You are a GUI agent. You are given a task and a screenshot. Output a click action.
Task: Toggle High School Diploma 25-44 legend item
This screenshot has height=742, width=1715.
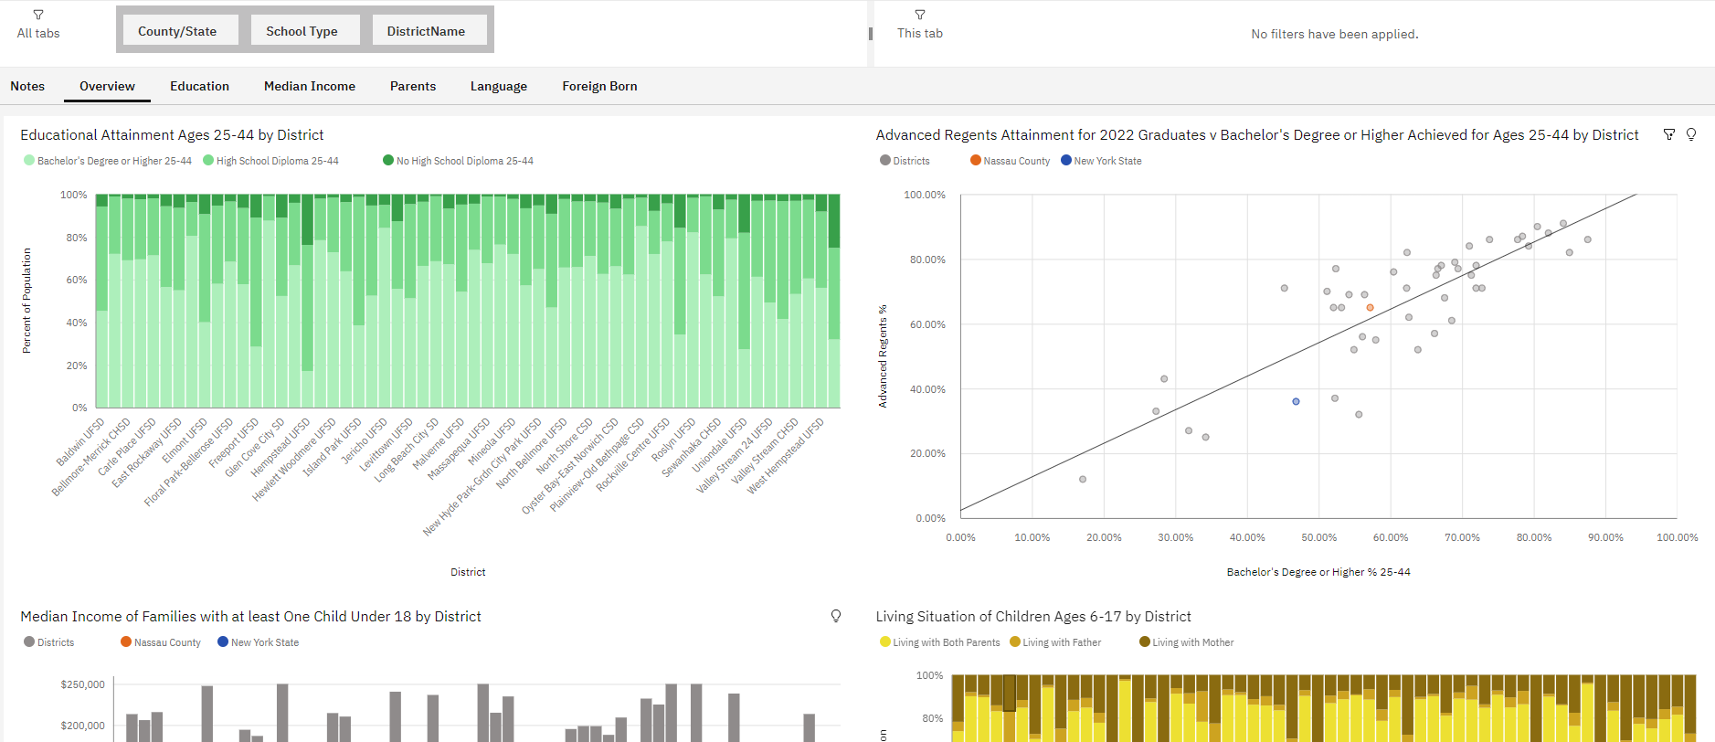click(270, 161)
